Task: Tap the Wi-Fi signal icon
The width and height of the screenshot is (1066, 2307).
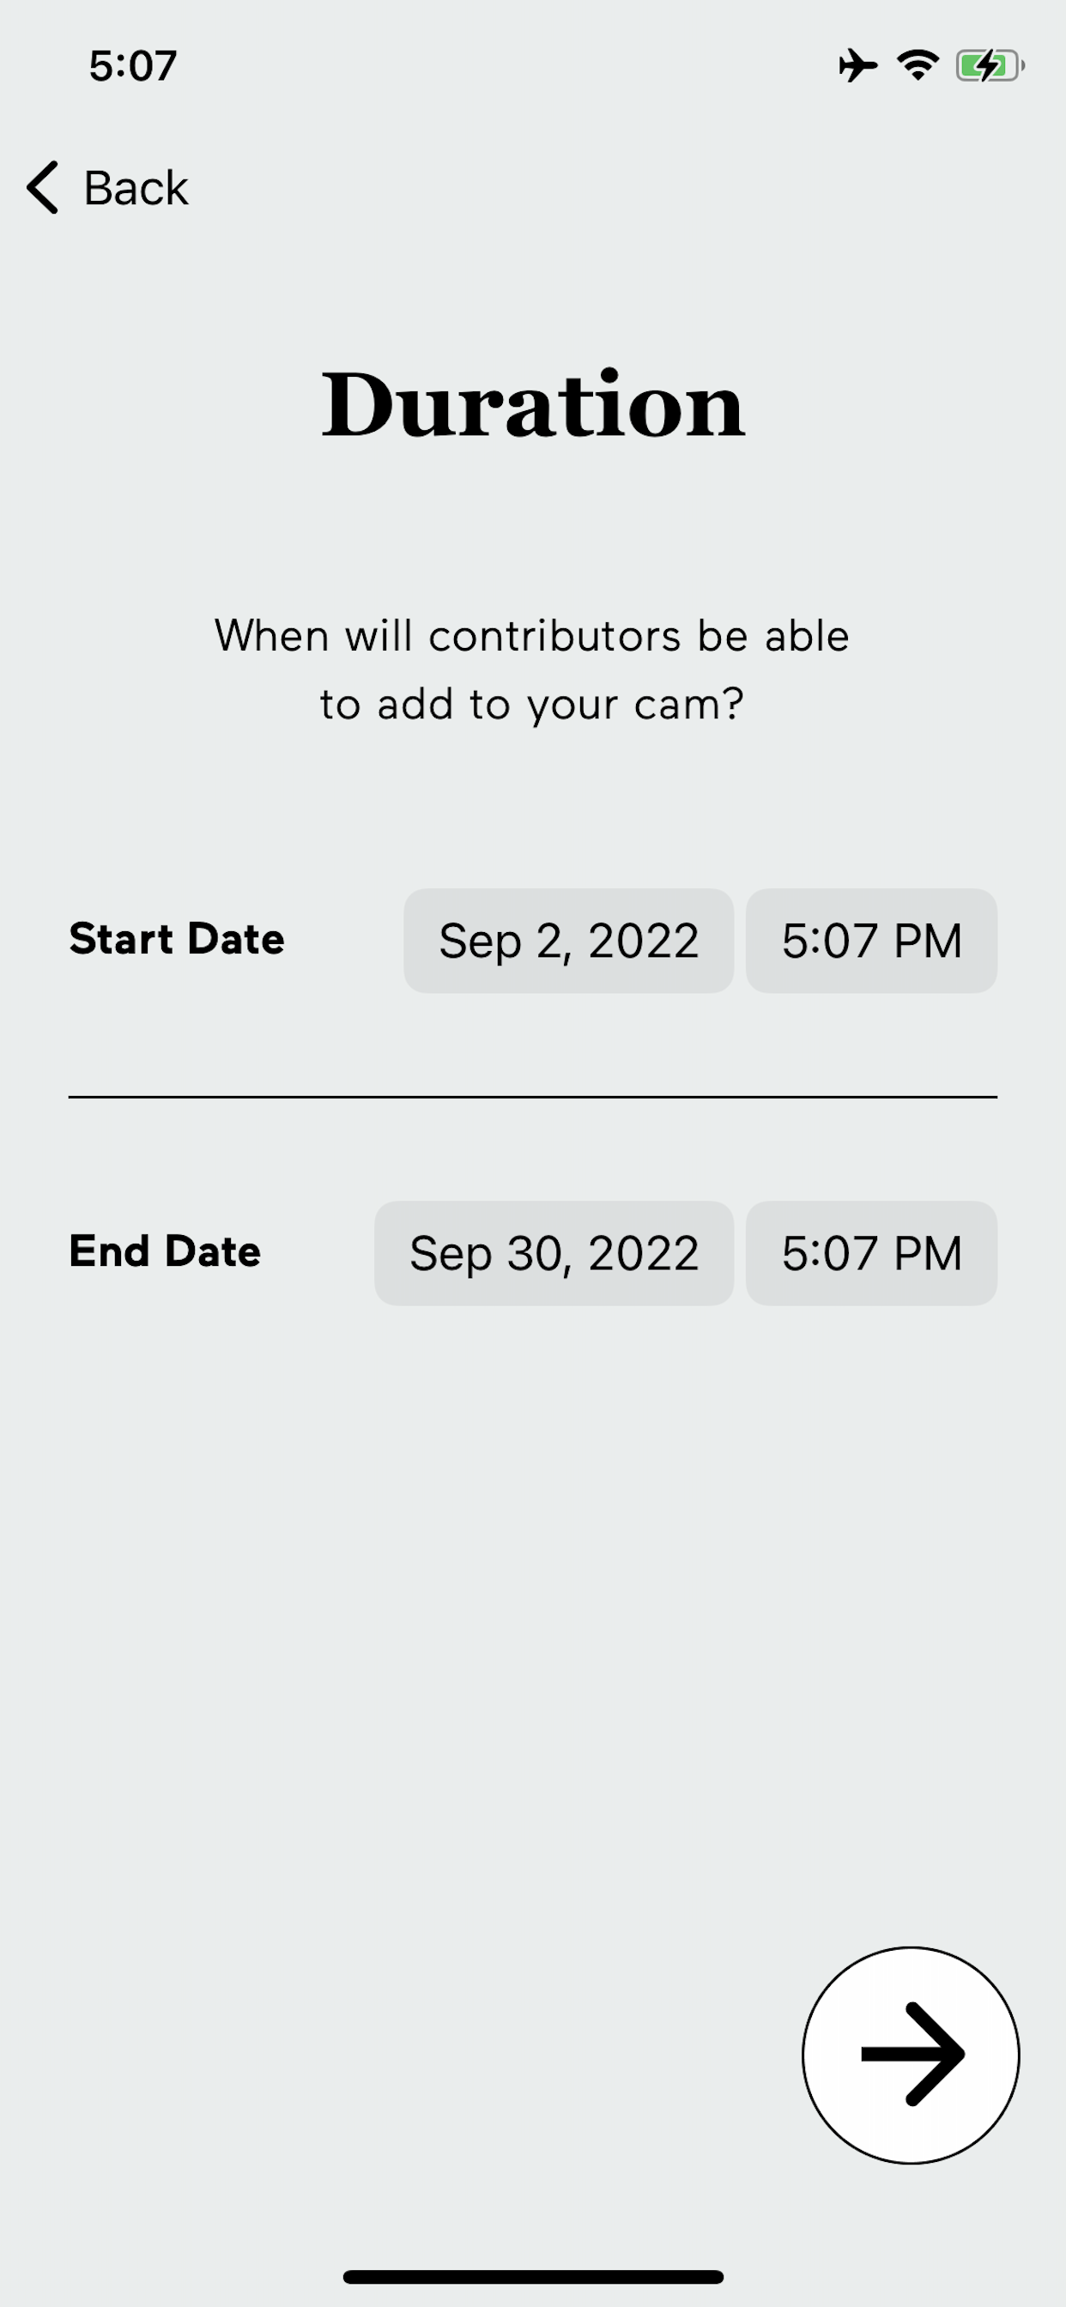Action: coord(918,65)
